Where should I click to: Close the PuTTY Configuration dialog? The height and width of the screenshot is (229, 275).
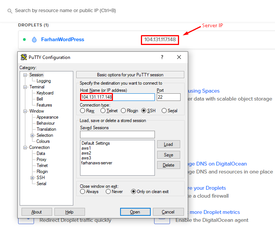coord(179,57)
